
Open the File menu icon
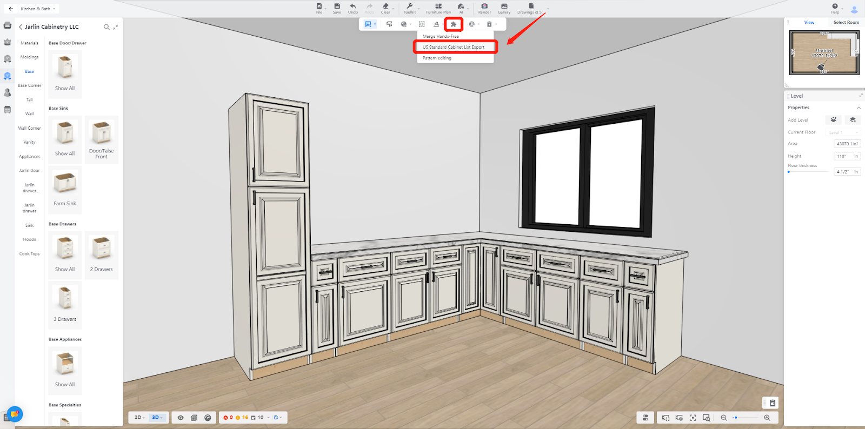[x=319, y=8]
